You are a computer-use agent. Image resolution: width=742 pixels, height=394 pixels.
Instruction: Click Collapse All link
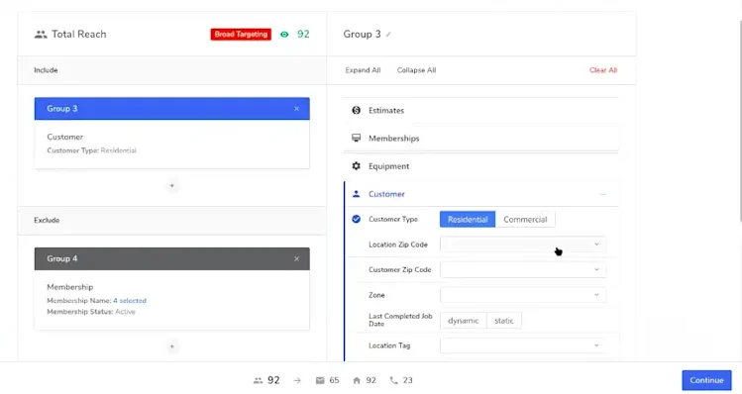(x=416, y=70)
